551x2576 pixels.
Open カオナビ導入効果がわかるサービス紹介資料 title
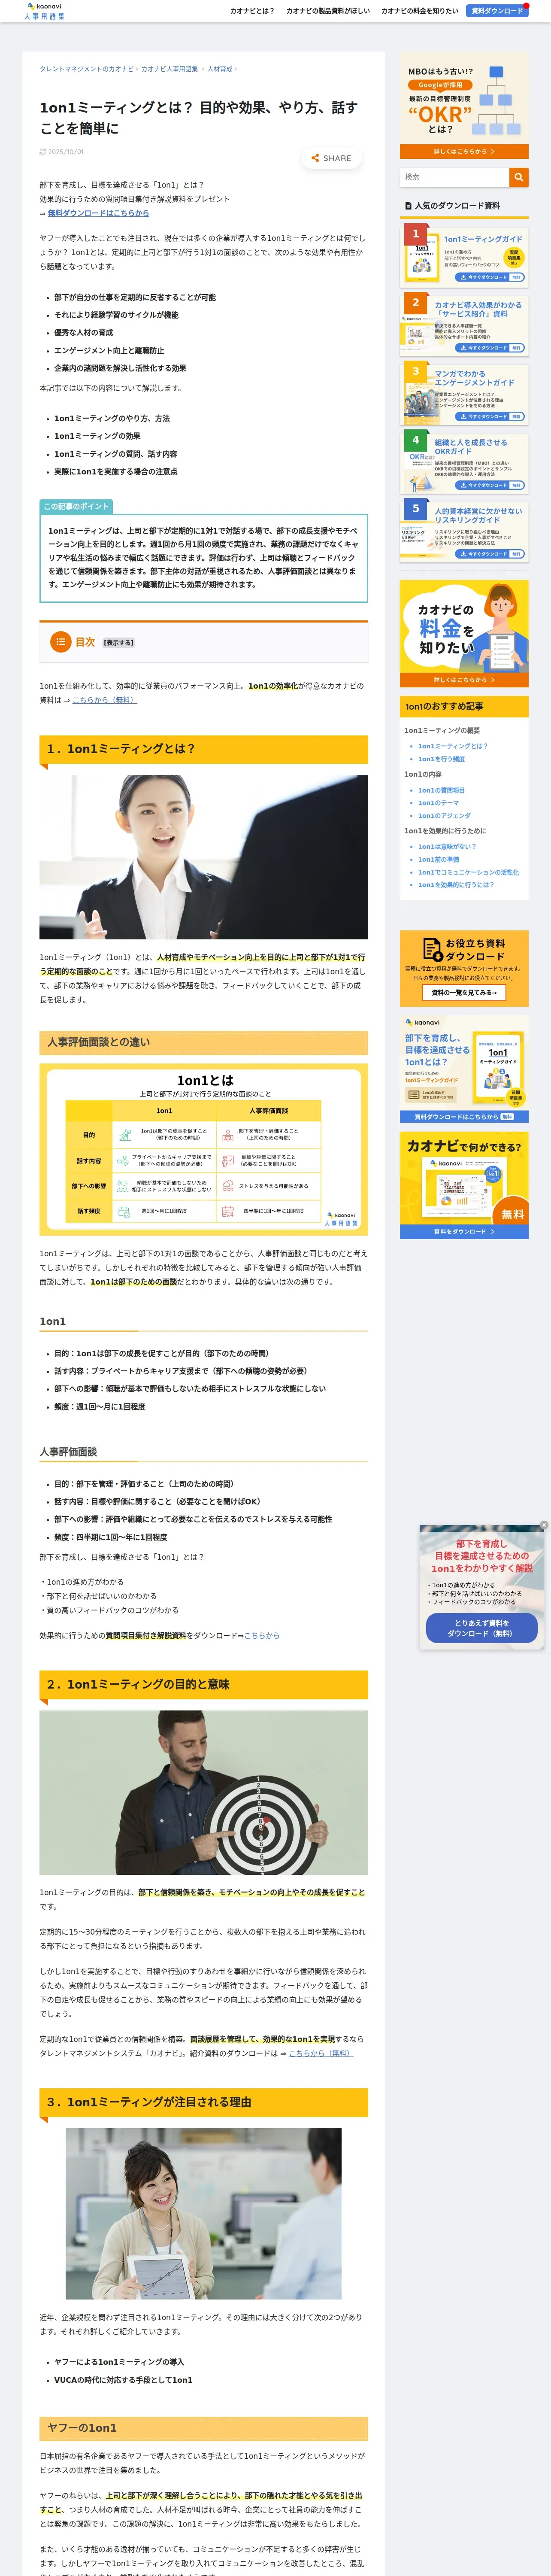point(478,309)
